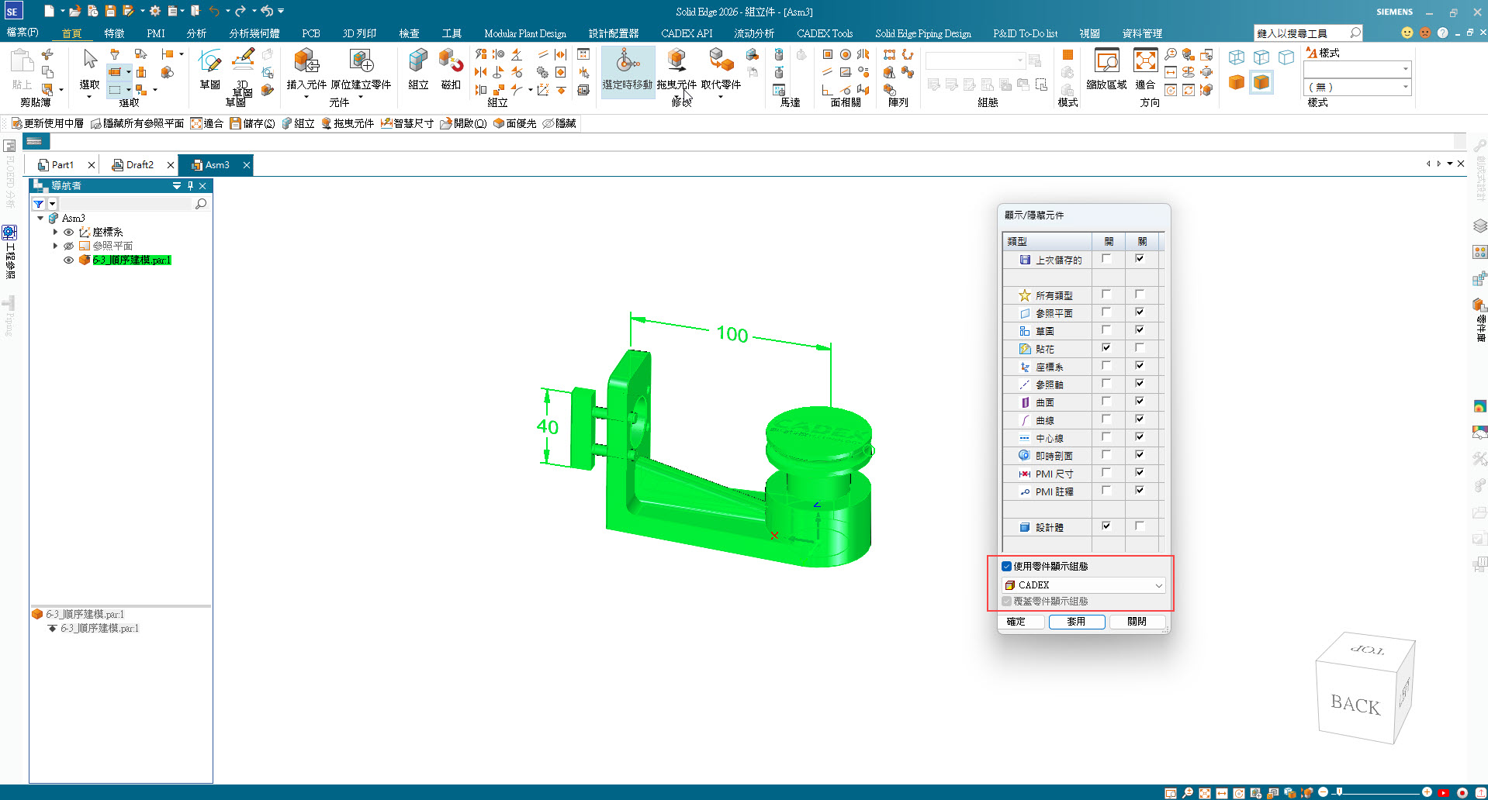1488x800 pixels.
Task: Collapse the Asm3 root tree node
Action: click(40, 219)
